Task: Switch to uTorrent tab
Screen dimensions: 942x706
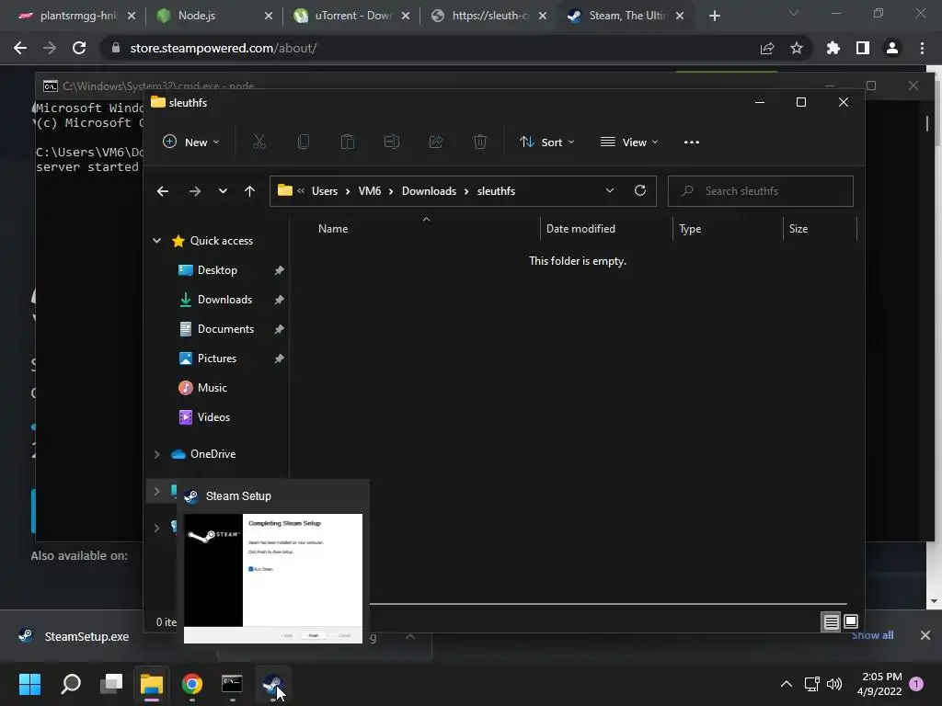Action: click(349, 16)
